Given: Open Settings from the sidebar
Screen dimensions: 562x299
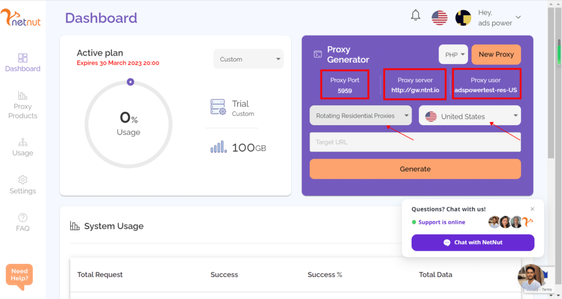Looking at the screenshot, I should pyautogui.click(x=23, y=185).
